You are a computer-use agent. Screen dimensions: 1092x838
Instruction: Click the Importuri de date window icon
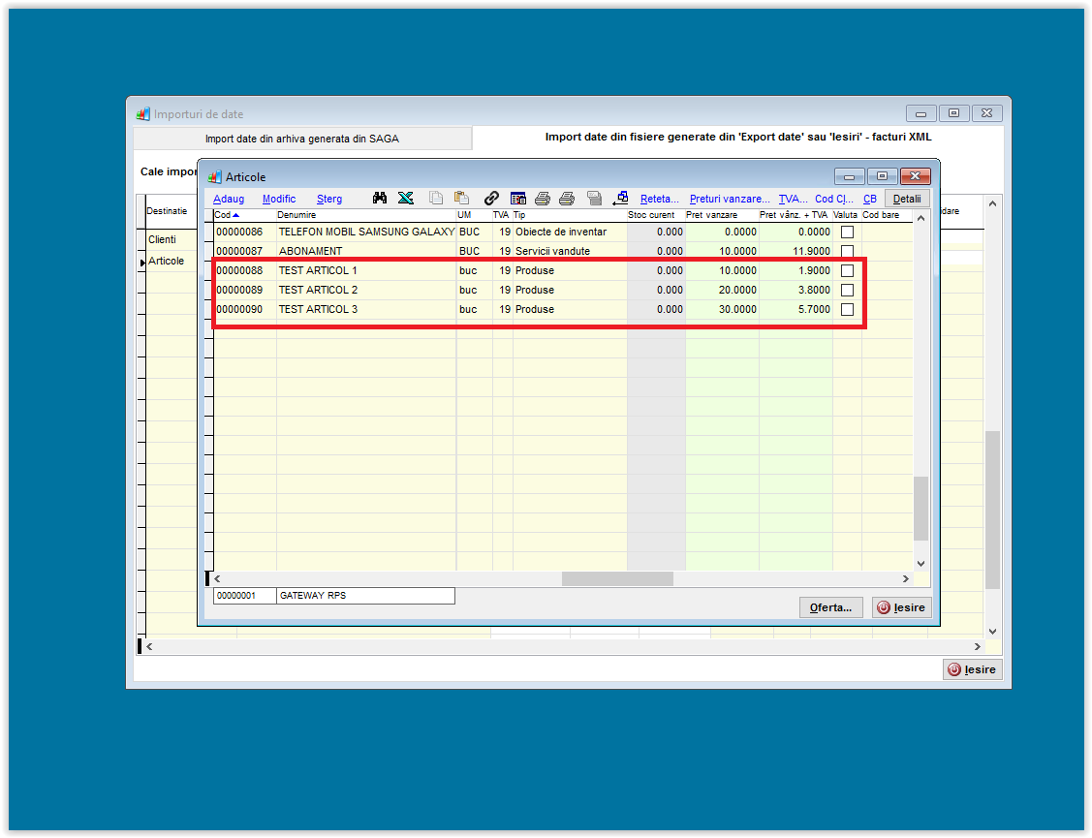(x=142, y=114)
